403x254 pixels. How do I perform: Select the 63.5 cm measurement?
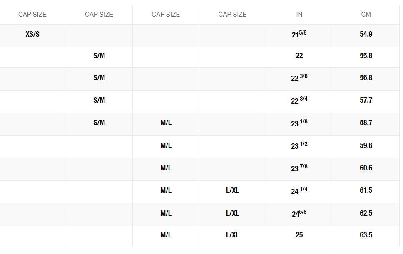[x=366, y=235]
